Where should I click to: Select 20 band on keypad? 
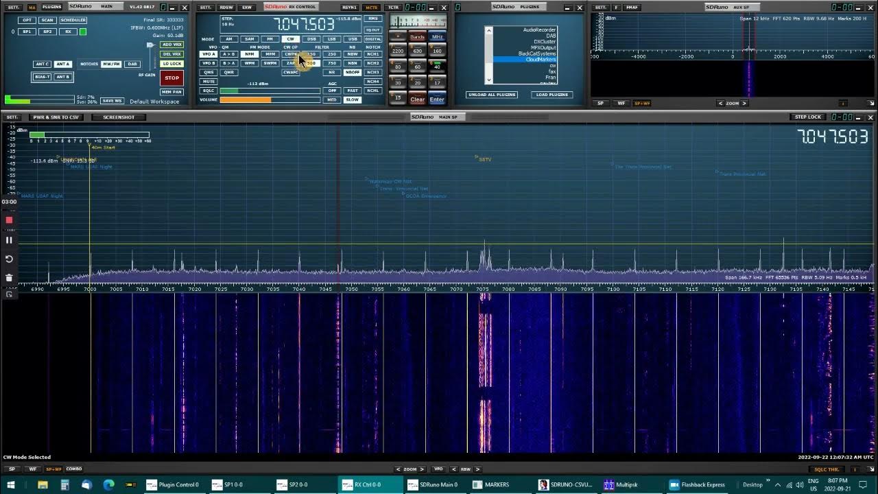(417, 82)
